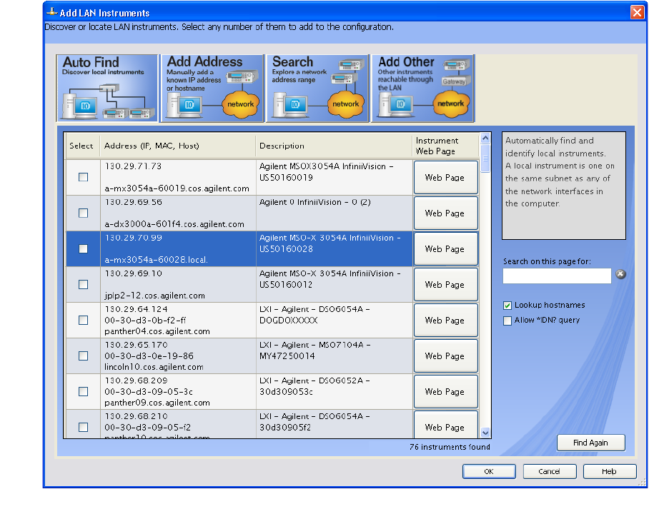Tick the checkbox for 130.29.71.73
The width and height of the screenshot is (649, 509).
tap(83, 177)
